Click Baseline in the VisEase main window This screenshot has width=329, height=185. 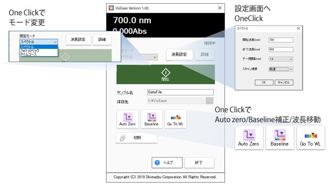(151, 119)
